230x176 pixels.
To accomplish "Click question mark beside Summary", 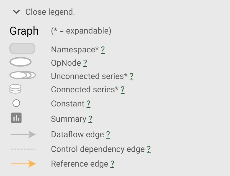I will click(x=90, y=119).
